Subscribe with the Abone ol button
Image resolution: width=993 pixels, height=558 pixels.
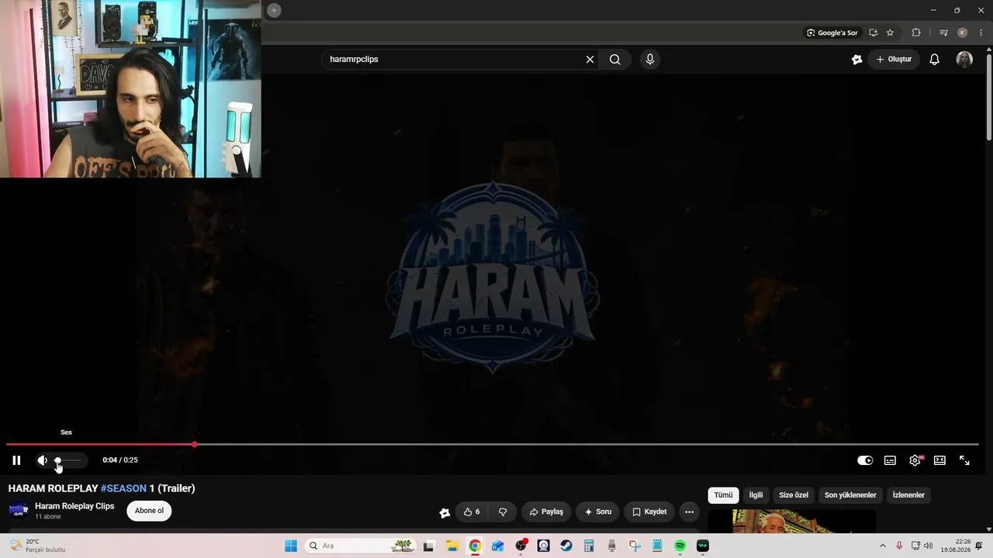tap(149, 511)
